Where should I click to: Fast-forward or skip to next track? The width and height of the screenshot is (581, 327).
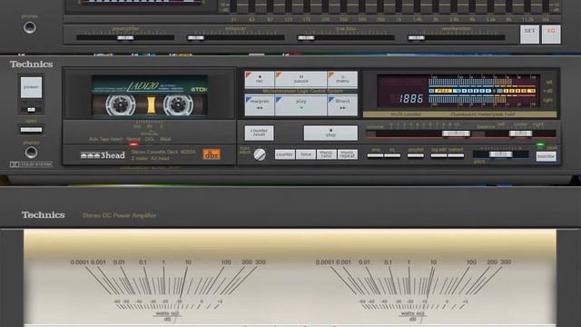[x=342, y=105]
